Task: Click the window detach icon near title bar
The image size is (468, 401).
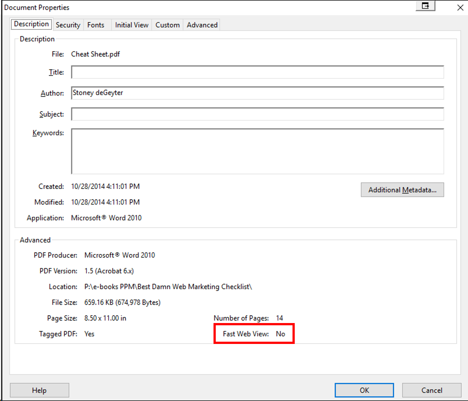Action: [425, 6]
